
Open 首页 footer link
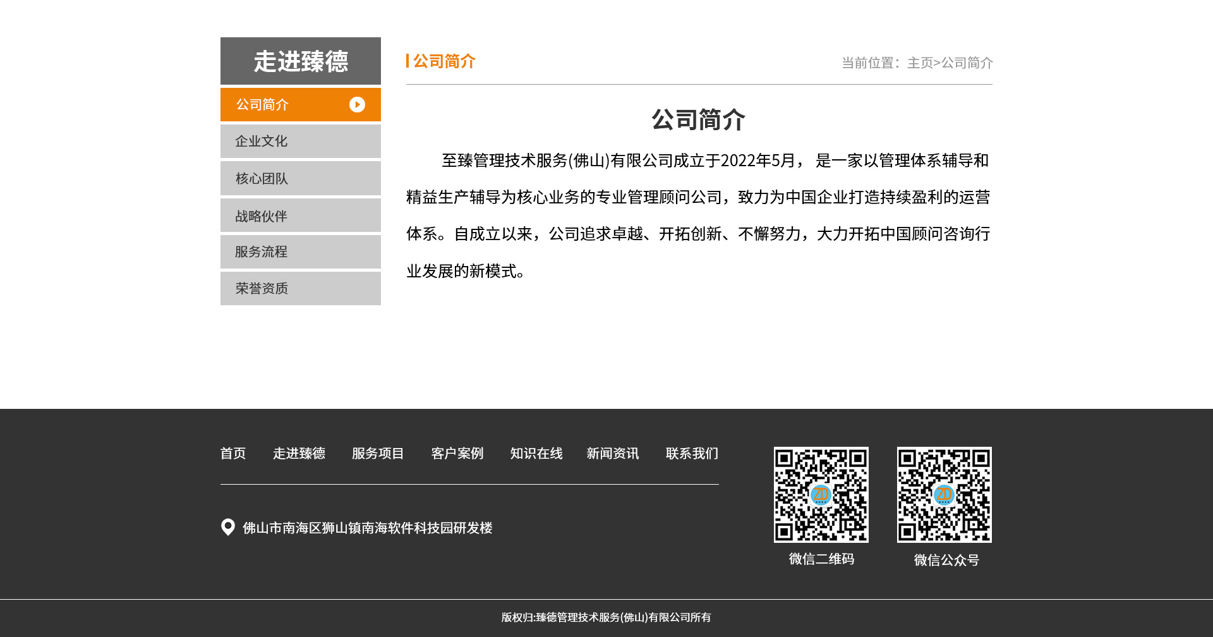tap(233, 454)
